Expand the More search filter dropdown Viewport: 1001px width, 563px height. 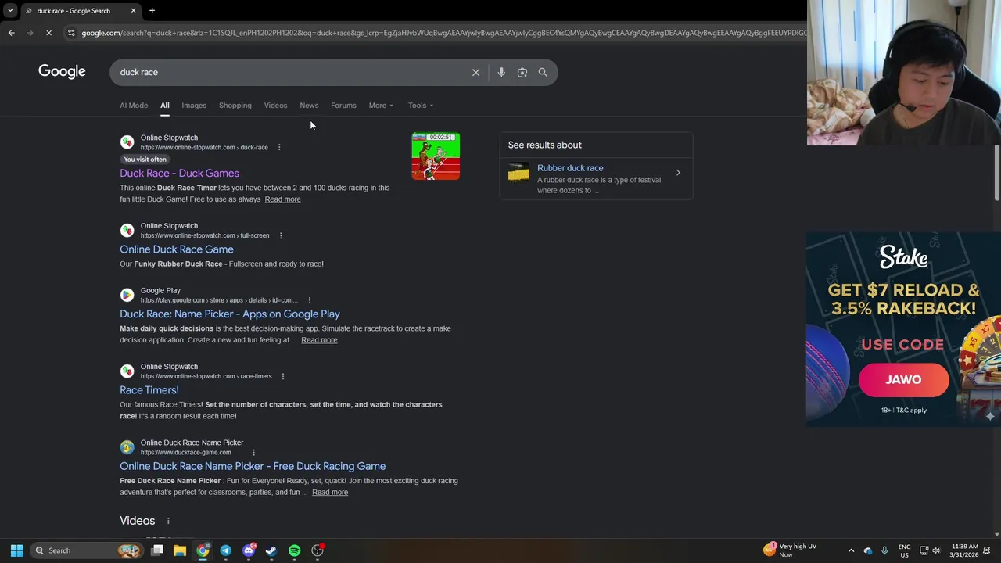tap(381, 106)
